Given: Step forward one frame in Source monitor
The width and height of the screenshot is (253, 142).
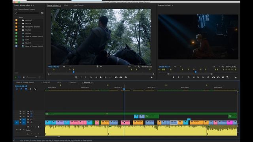Looking at the screenshot, I should point(106,77).
